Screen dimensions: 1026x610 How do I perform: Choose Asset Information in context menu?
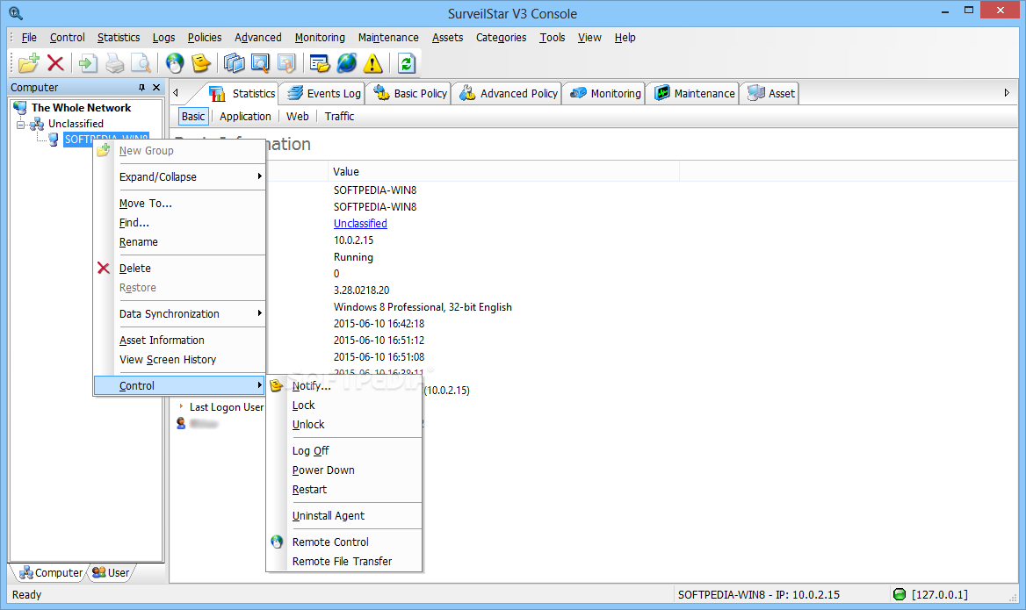point(180,340)
